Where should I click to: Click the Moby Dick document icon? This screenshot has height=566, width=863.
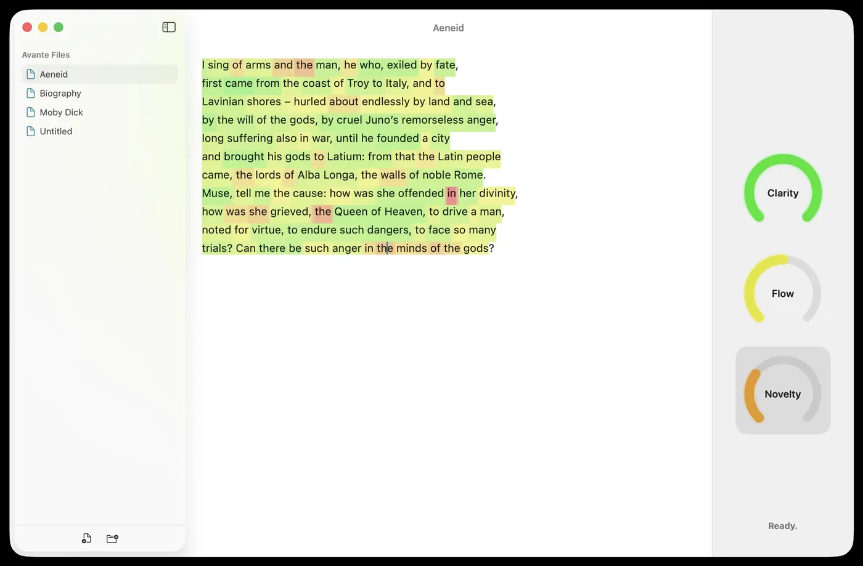pyautogui.click(x=31, y=112)
